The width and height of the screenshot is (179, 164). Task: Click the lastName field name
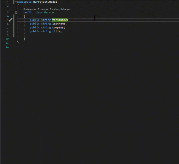click(59, 24)
